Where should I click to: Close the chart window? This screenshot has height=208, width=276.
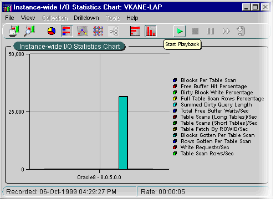pyautogui.click(x=265, y=7)
